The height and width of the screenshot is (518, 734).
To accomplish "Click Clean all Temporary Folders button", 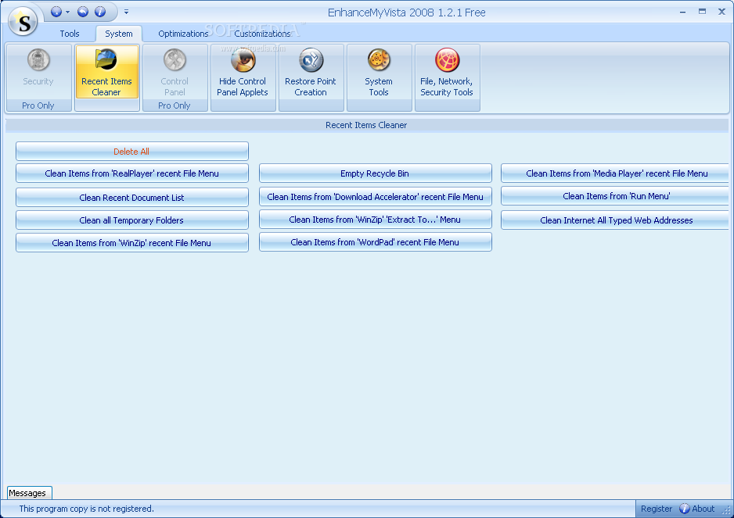I will 132,220.
